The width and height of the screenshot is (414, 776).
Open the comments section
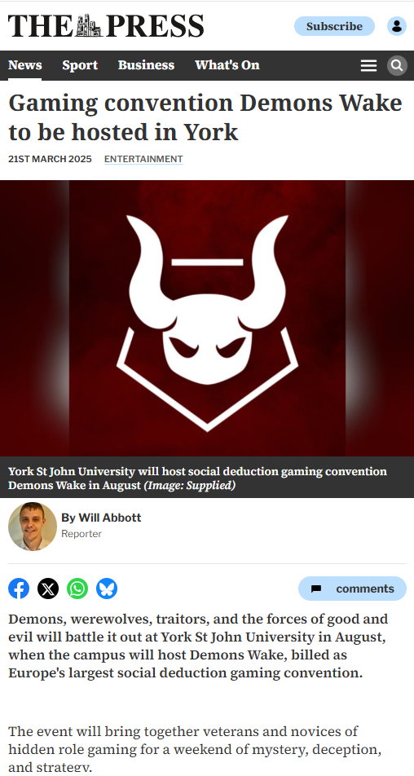click(352, 589)
